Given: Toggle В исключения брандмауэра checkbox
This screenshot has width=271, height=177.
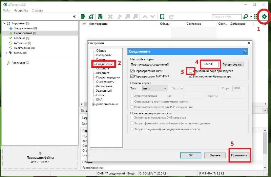Looking at the screenshot, I should point(190,76).
